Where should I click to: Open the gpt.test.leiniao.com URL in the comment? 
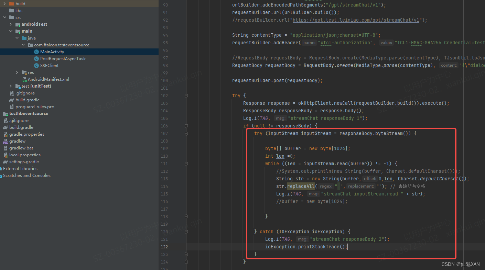(x=356, y=20)
